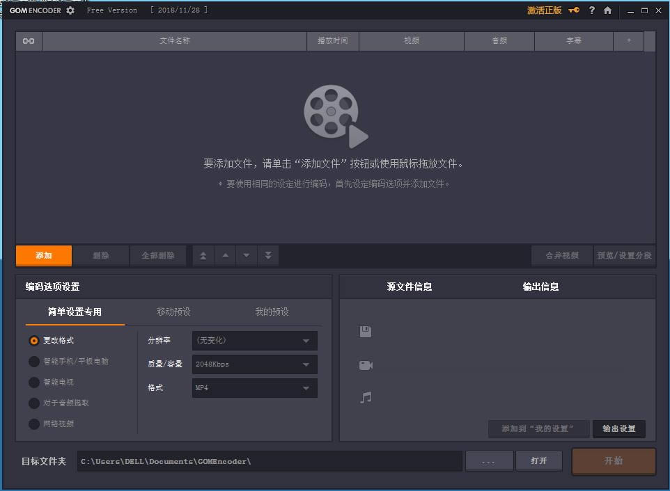Click the 编码选项设置 heading
The width and height of the screenshot is (670, 491).
click(52, 287)
